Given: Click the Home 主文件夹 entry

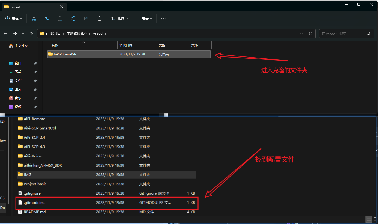Looking at the screenshot, I should tap(18, 46).
